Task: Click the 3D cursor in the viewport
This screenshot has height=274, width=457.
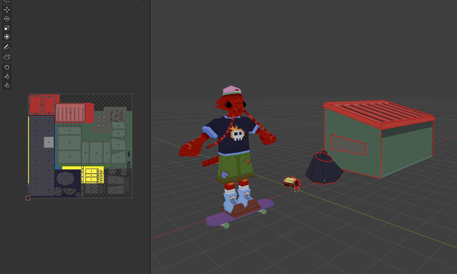Action: pos(297,190)
